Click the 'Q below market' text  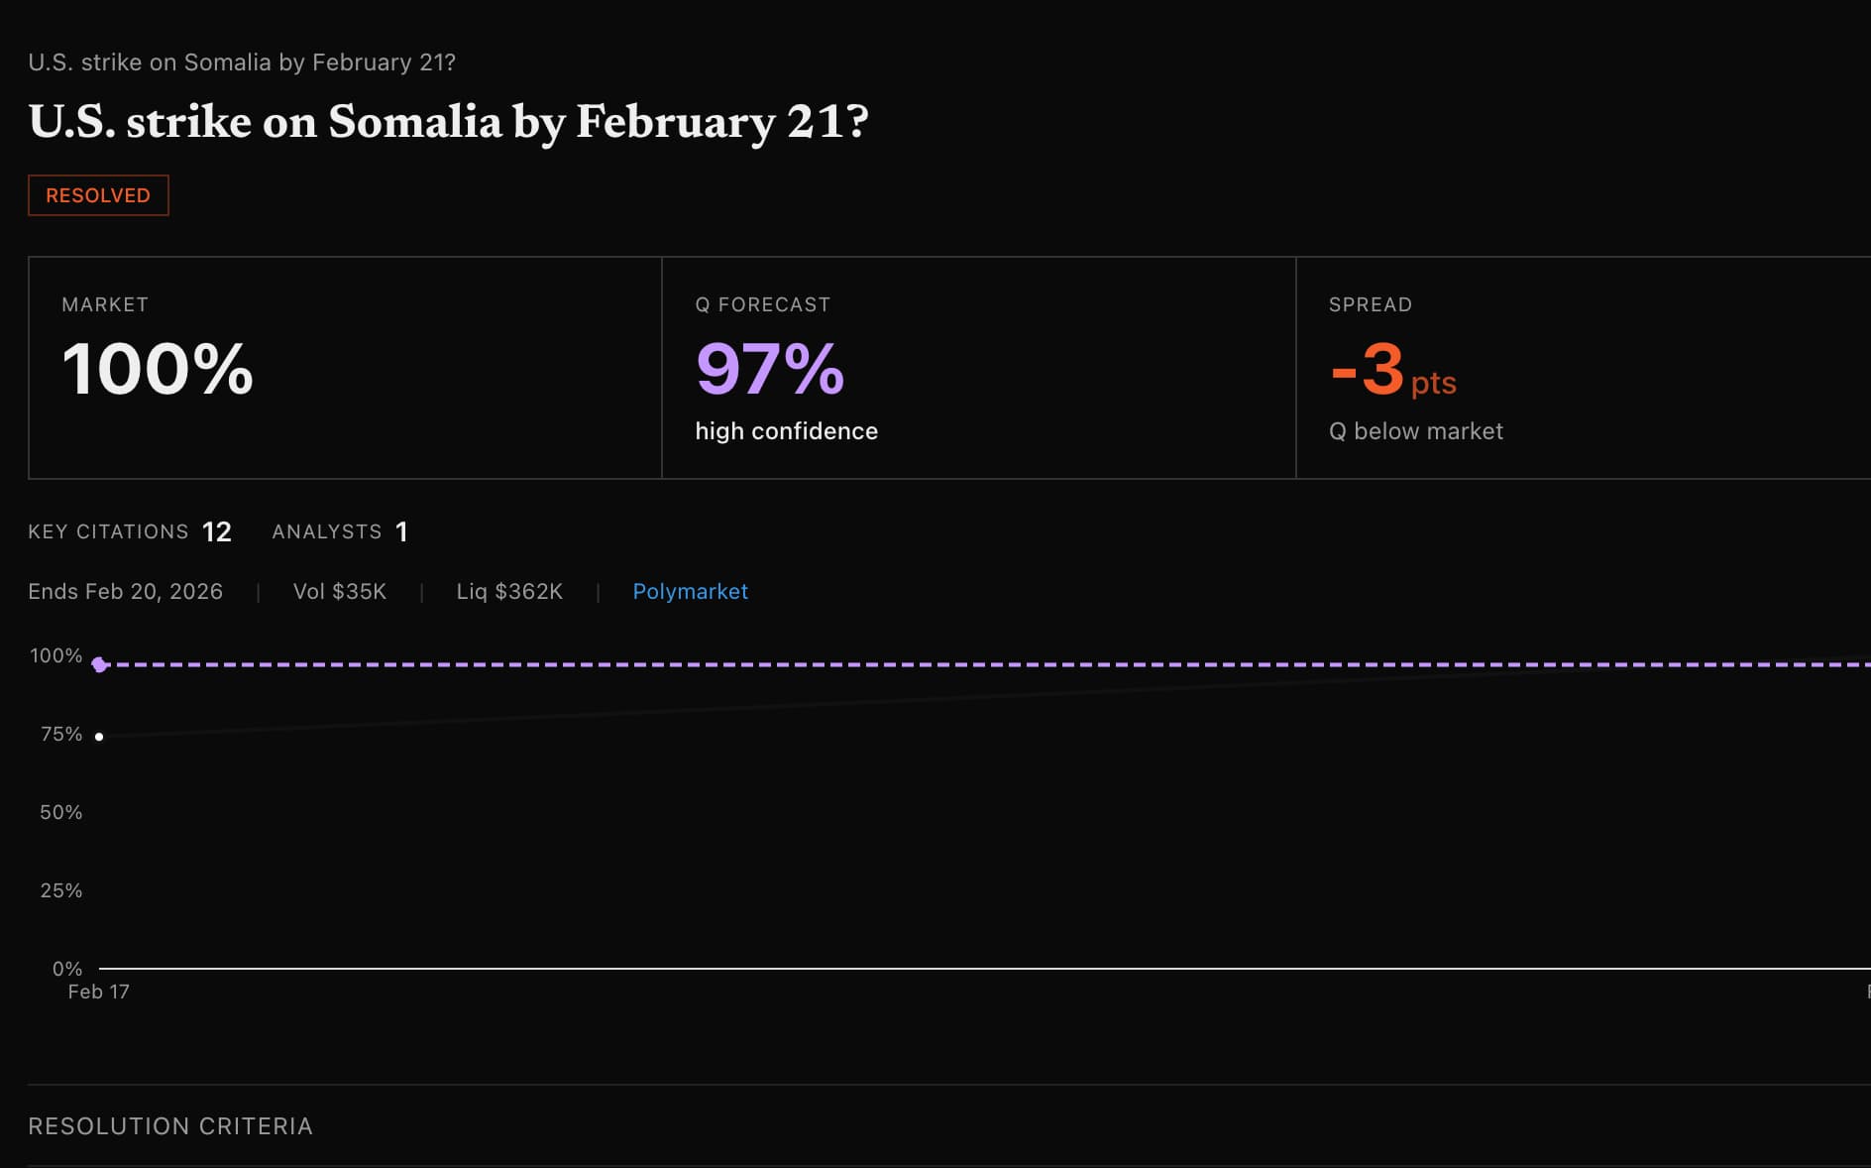point(1415,431)
